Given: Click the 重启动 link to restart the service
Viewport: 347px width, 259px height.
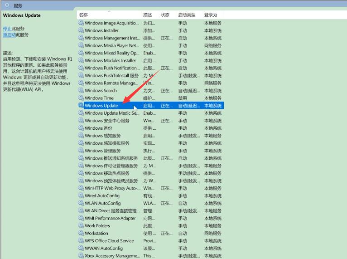Looking at the screenshot, I should coord(9,34).
